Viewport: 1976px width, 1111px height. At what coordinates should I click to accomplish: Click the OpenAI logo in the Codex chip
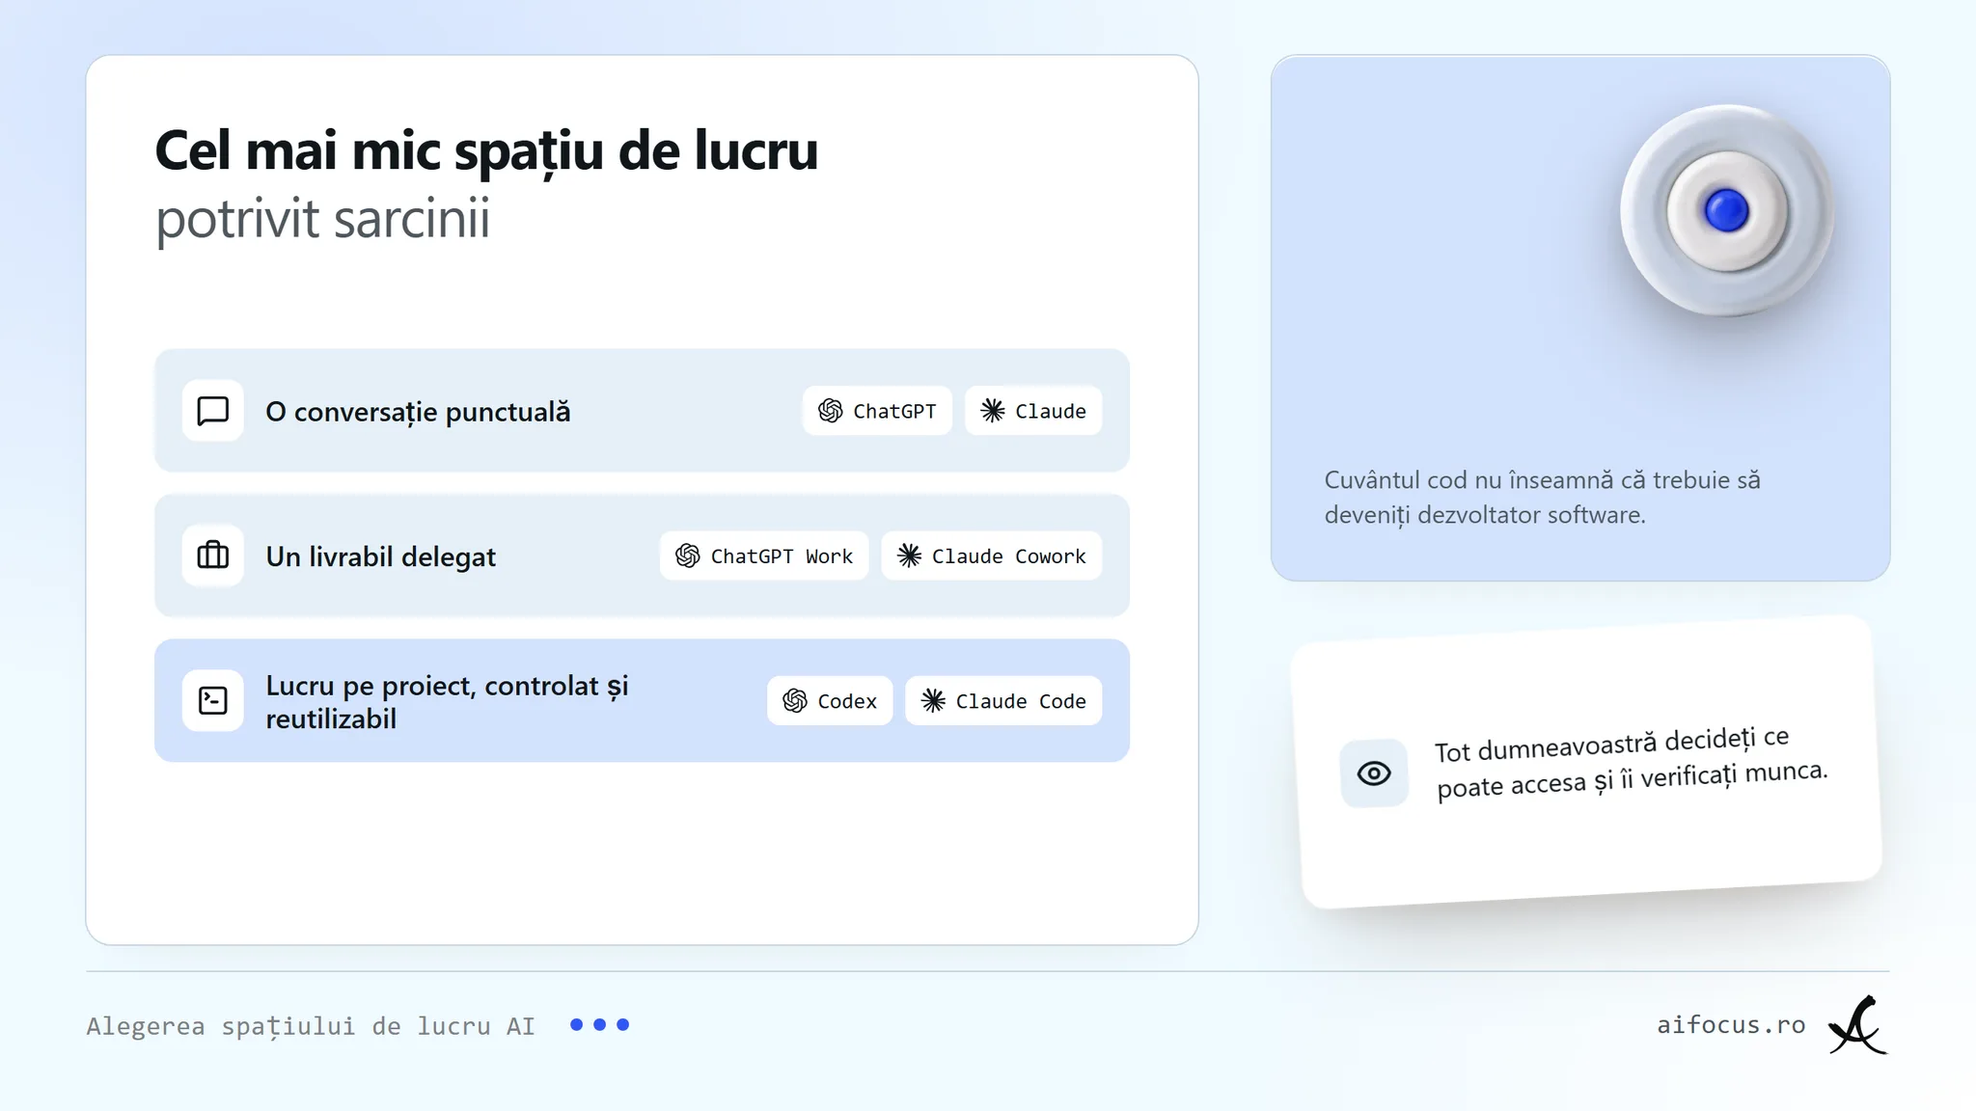(795, 701)
